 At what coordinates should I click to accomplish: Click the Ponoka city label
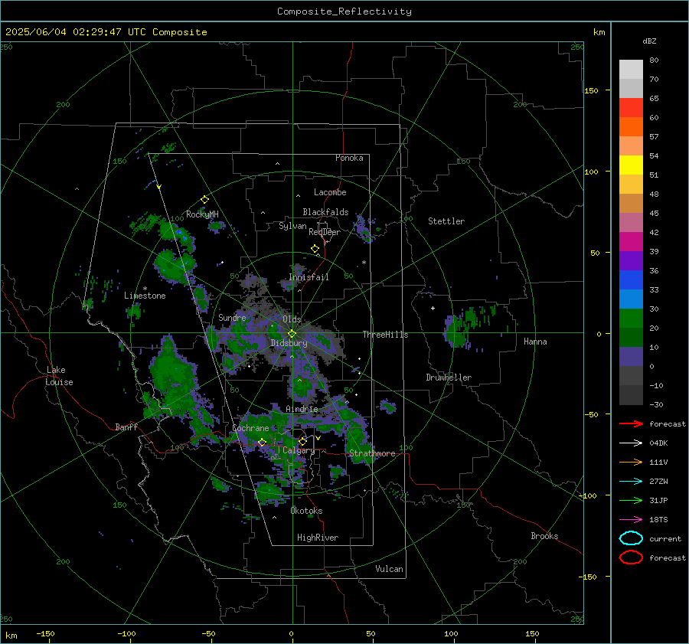click(x=349, y=158)
